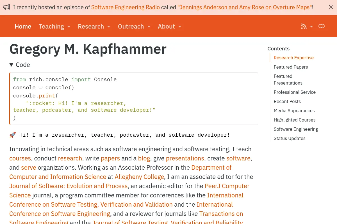Click the megaphone announcement icon
Image resolution: width=337 pixels, height=224 pixels.
pos(6,7)
